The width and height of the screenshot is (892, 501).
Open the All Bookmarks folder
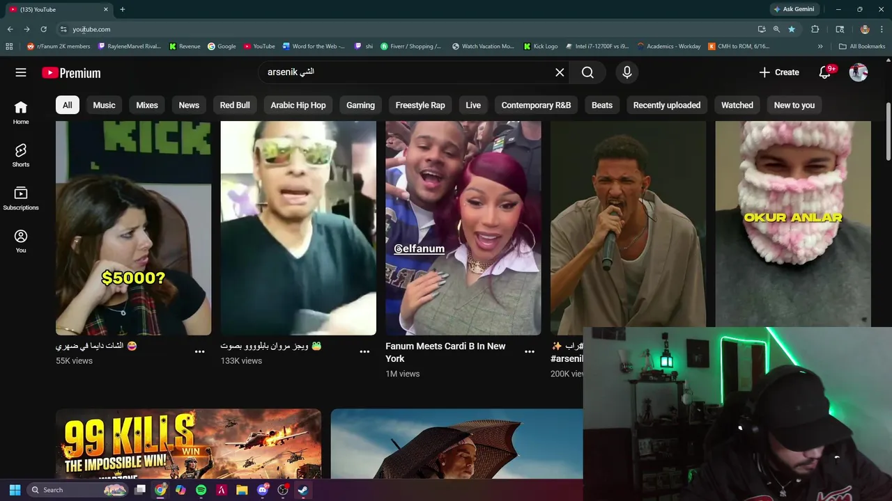pos(862,47)
